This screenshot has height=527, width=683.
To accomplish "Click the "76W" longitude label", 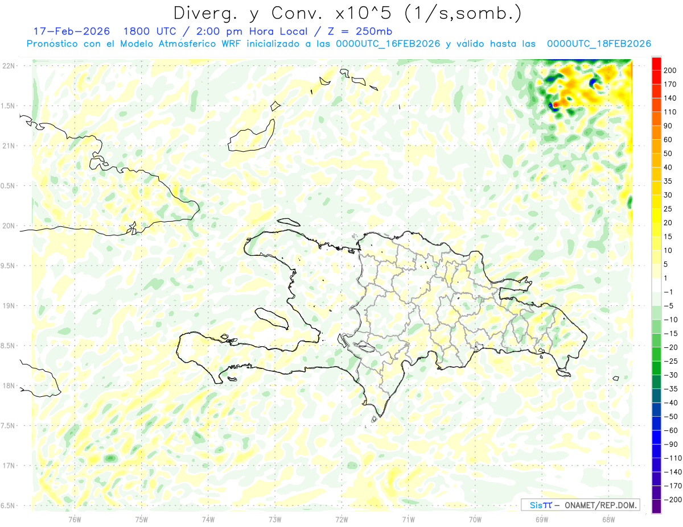I will [x=75, y=520].
